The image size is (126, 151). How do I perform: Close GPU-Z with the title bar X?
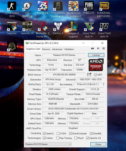pos(102,43)
